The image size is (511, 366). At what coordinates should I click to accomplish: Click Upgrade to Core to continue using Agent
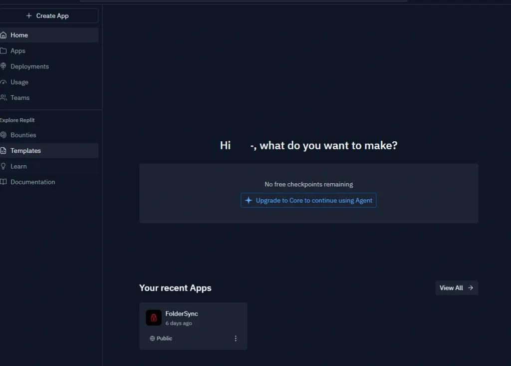pos(308,200)
